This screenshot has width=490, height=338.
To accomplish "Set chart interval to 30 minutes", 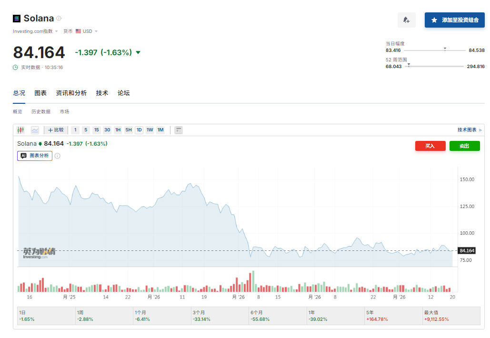I will (x=107, y=130).
